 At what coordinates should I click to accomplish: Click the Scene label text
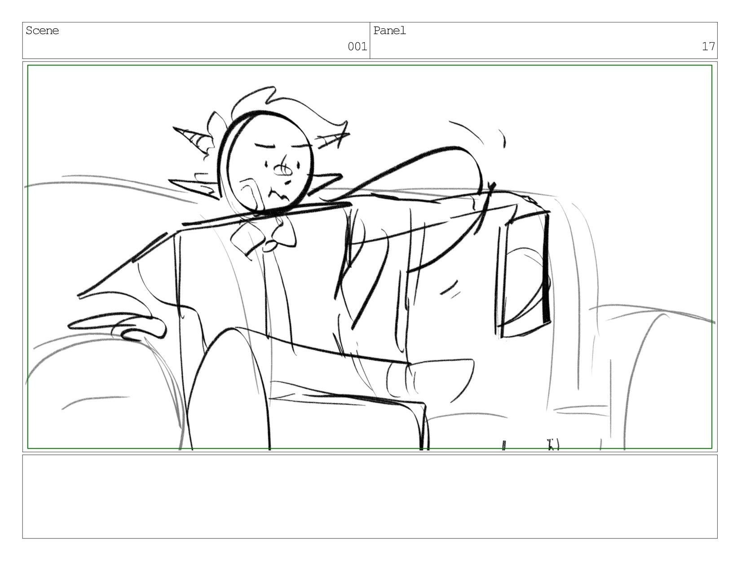point(42,31)
